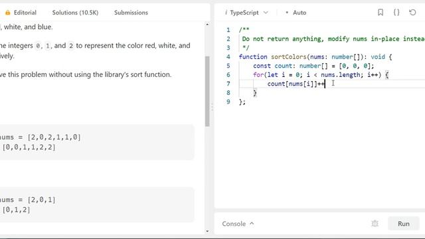Click the '[0,1,2]' example output
Image resolution: width=425 pixels, height=239 pixels.
coord(16,210)
